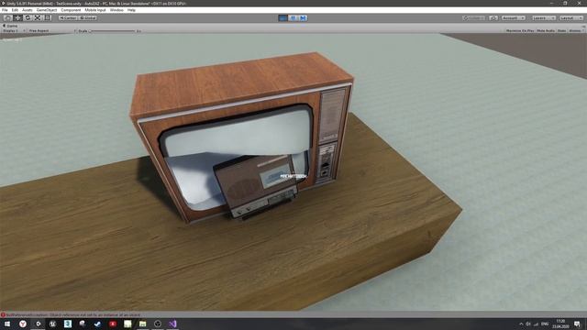This screenshot has height=330, width=587.
Task: Select the Hand tool in Unity toolbar
Action: (x=7, y=18)
